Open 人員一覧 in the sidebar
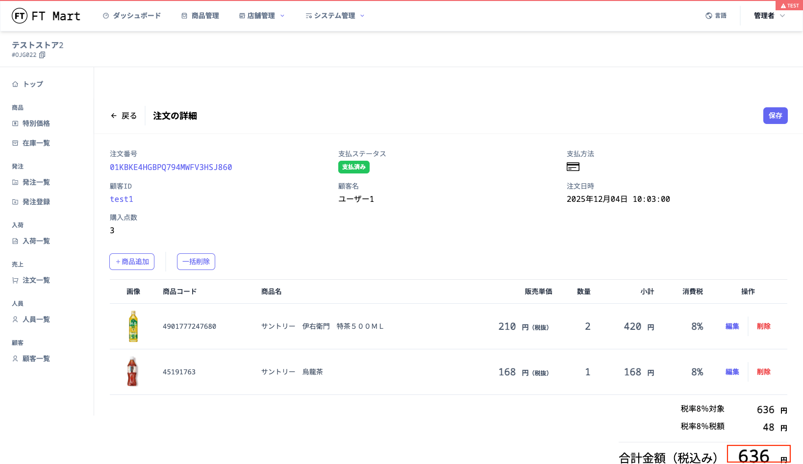 pos(31,319)
